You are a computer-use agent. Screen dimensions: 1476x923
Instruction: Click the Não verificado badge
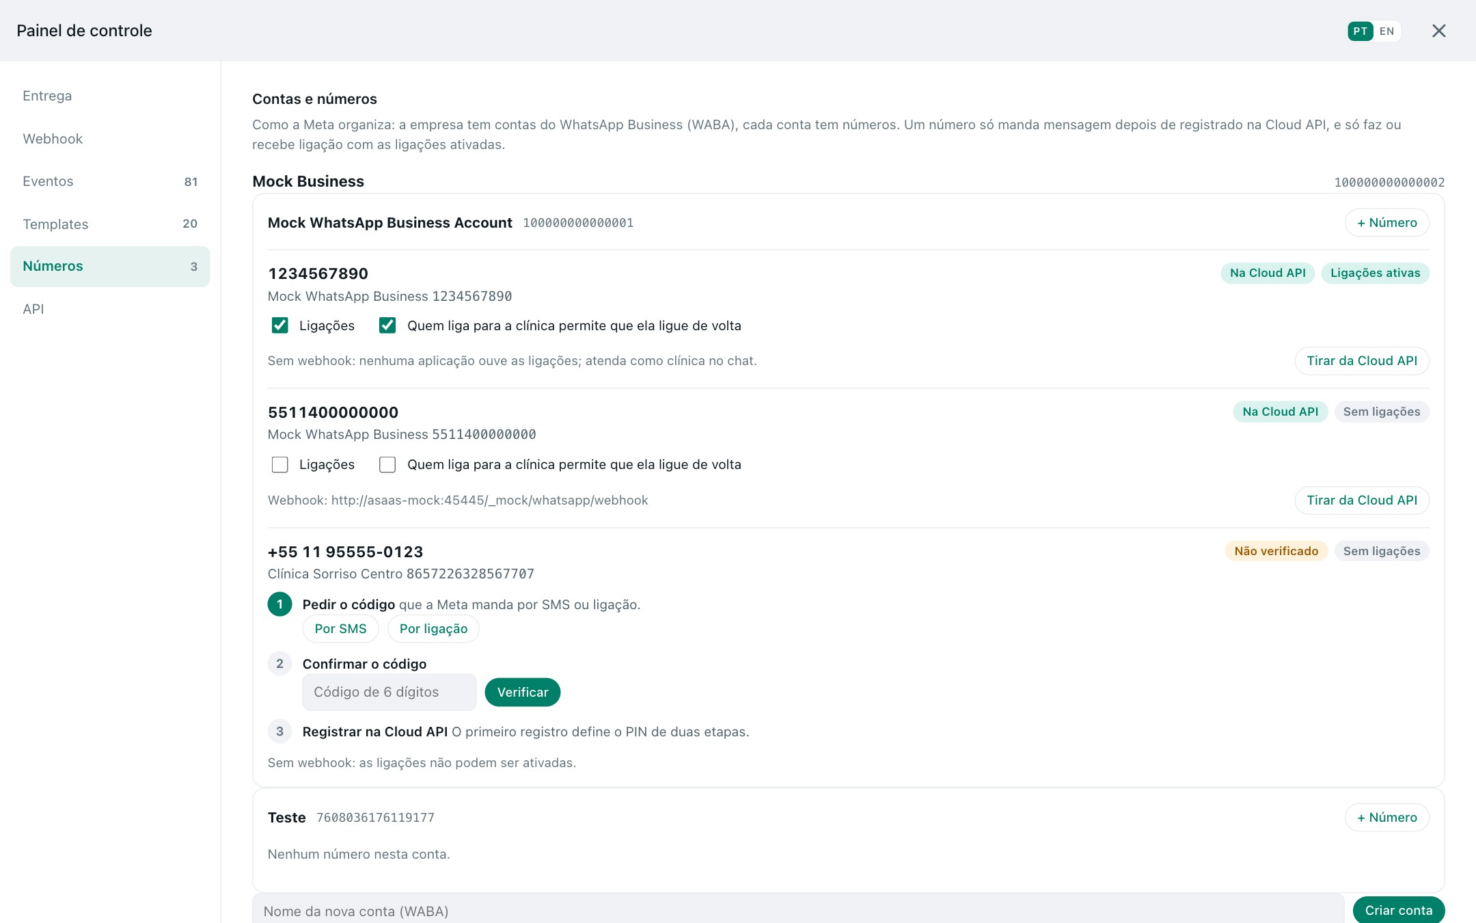(x=1276, y=551)
